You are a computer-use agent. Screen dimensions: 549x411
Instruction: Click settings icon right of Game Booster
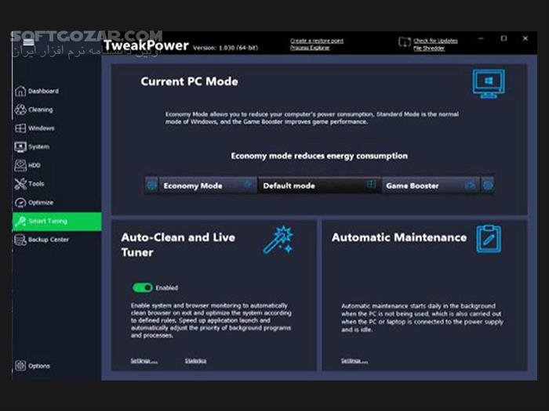[x=487, y=186]
